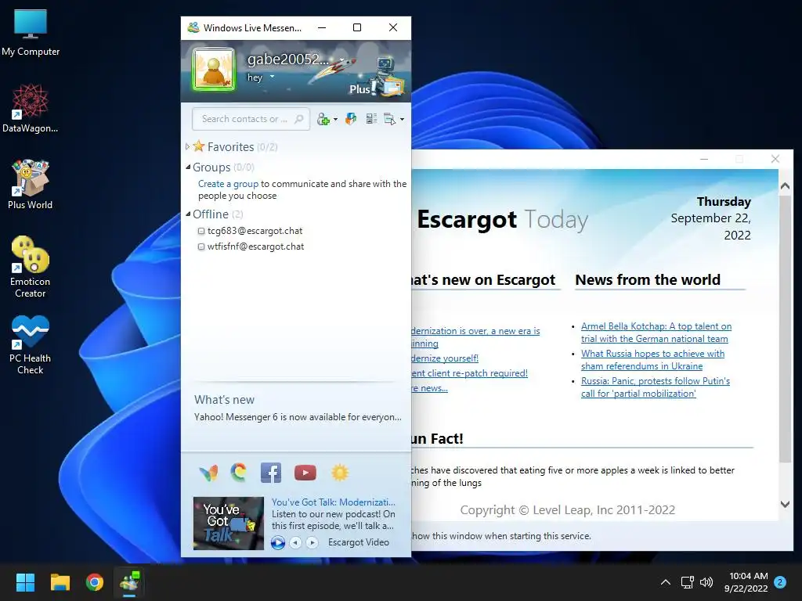This screenshot has height=601, width=802.
Task: Open the Messenger Plus cubes toolbar icon
Action: (351, 119)
